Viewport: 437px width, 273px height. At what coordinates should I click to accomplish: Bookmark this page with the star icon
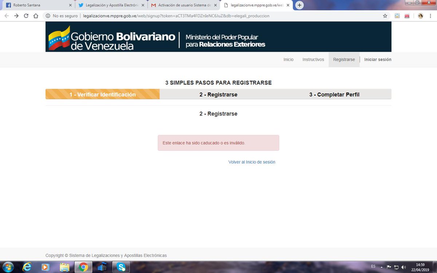click(385, 16)
